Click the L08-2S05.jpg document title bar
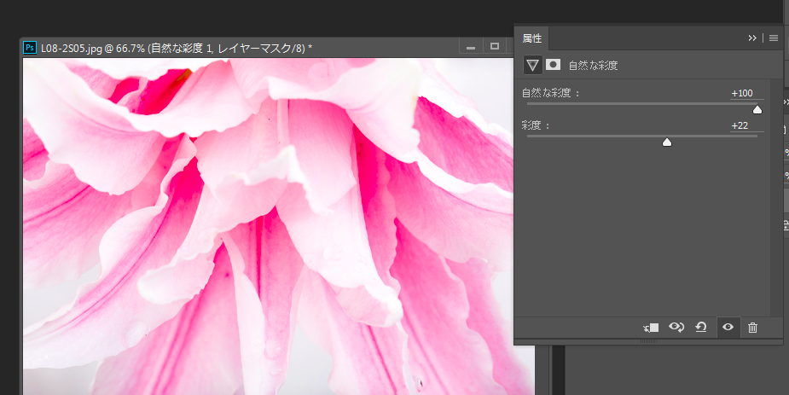 [241, 48]
